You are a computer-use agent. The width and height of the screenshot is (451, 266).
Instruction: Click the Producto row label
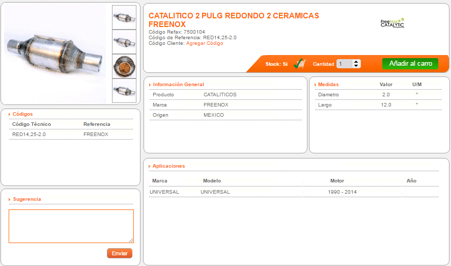163,95
